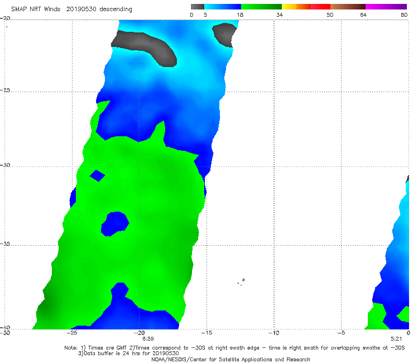Click the color bar label '64'
The width and height of the screenshot is (413, 363).
coord(363,15)
